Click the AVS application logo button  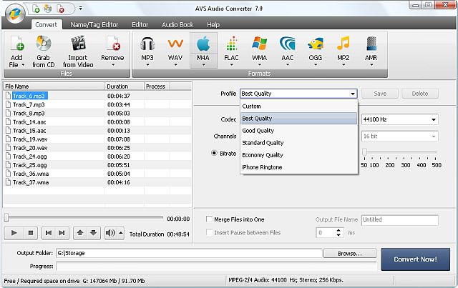[x=14, y=14]
